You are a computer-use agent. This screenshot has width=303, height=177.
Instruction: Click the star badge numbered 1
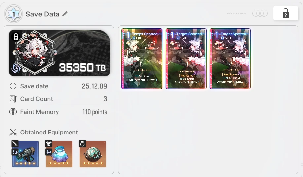14,14
